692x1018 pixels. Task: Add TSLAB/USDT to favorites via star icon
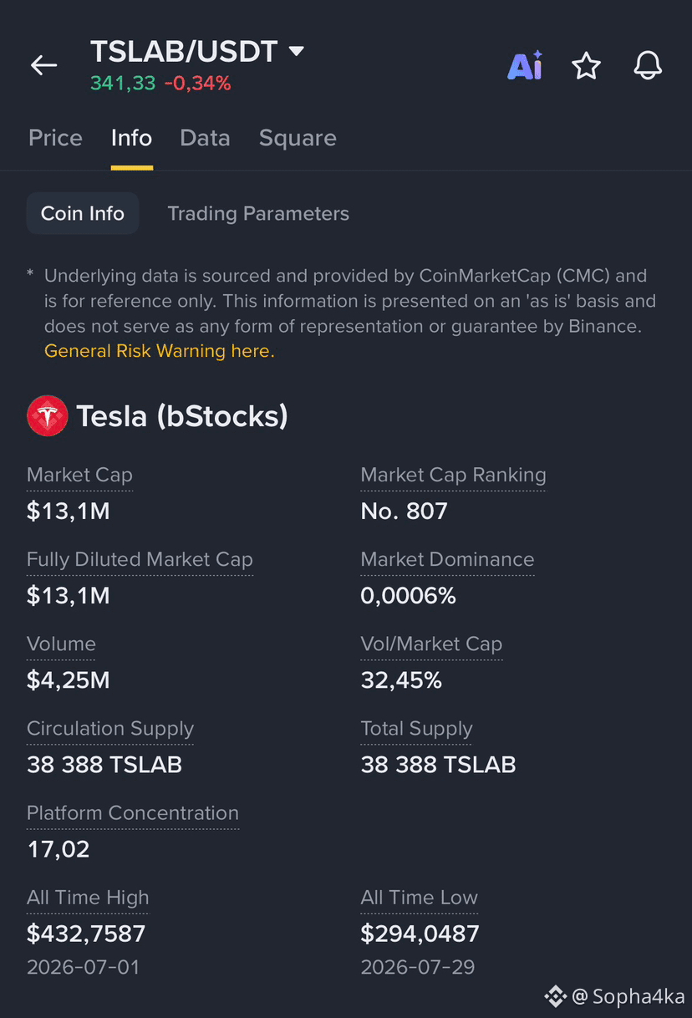pos(587,65)
